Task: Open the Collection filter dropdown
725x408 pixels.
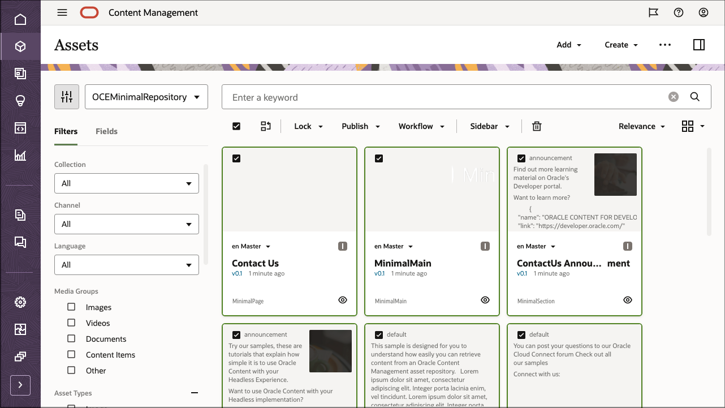Action: point(126,183)
